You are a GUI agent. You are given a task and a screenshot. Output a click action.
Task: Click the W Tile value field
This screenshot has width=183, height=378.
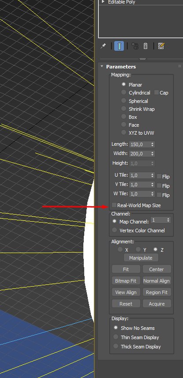[140, 193]
